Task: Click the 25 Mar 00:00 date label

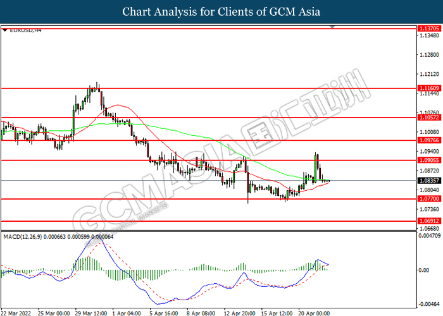Action: pyautogui.click(x=54, y=313)
